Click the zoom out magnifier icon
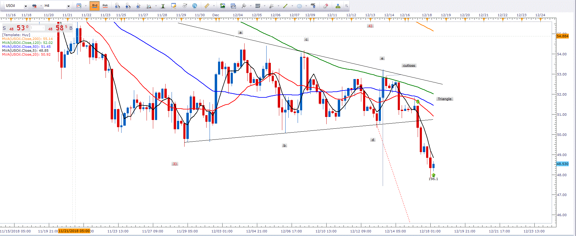Viewport: 576px width, 236px height. pyautogui.click(x=128, y=6)
